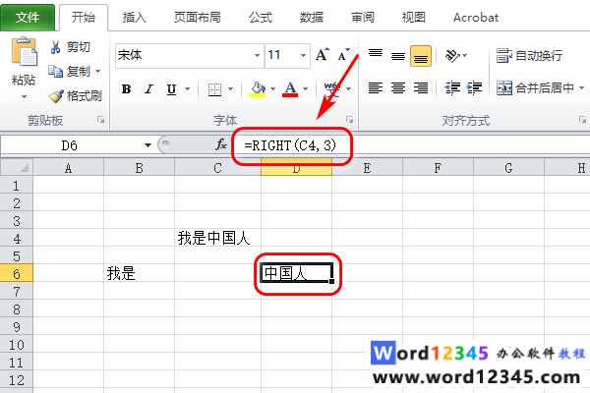Viewport: 590px width, 393px height.
Task: Click the Name Box showing D6
Action: [x=70, y=145]
